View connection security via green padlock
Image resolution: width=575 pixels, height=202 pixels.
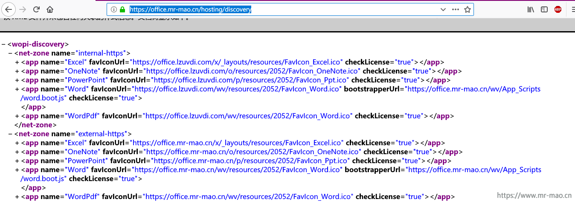(122, 9)
